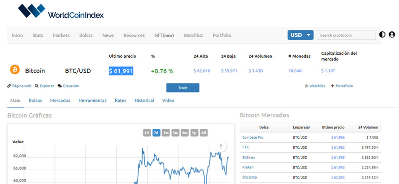Select the Main tab
This screenshot has width=399, height=184.
(15, 100)
